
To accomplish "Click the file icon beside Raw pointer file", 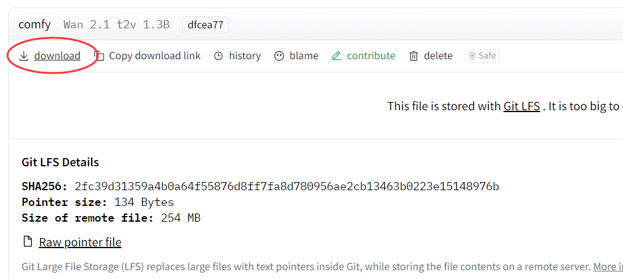I will point(27,241).
